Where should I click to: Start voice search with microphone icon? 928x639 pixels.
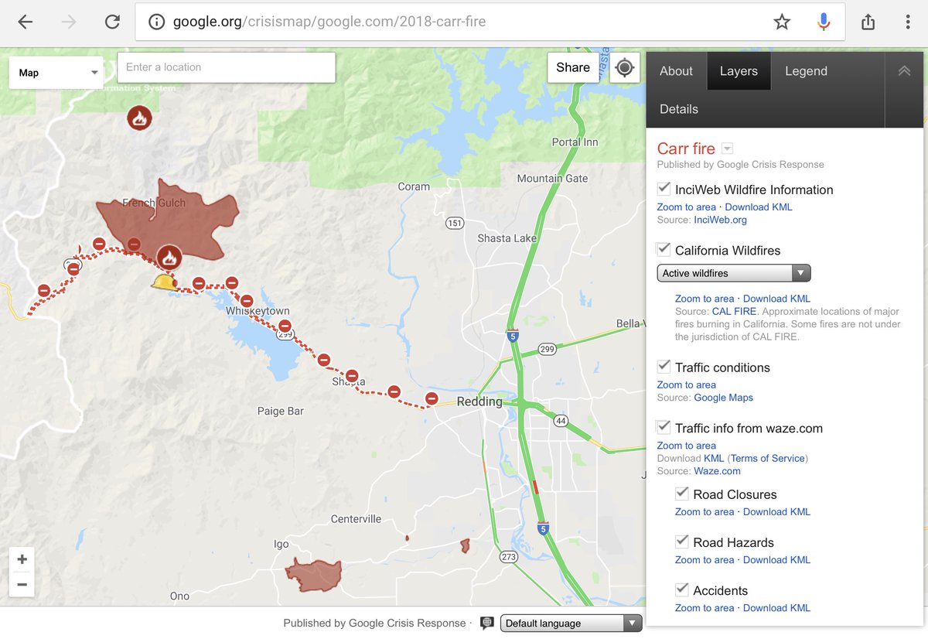(x=824, y=22)
